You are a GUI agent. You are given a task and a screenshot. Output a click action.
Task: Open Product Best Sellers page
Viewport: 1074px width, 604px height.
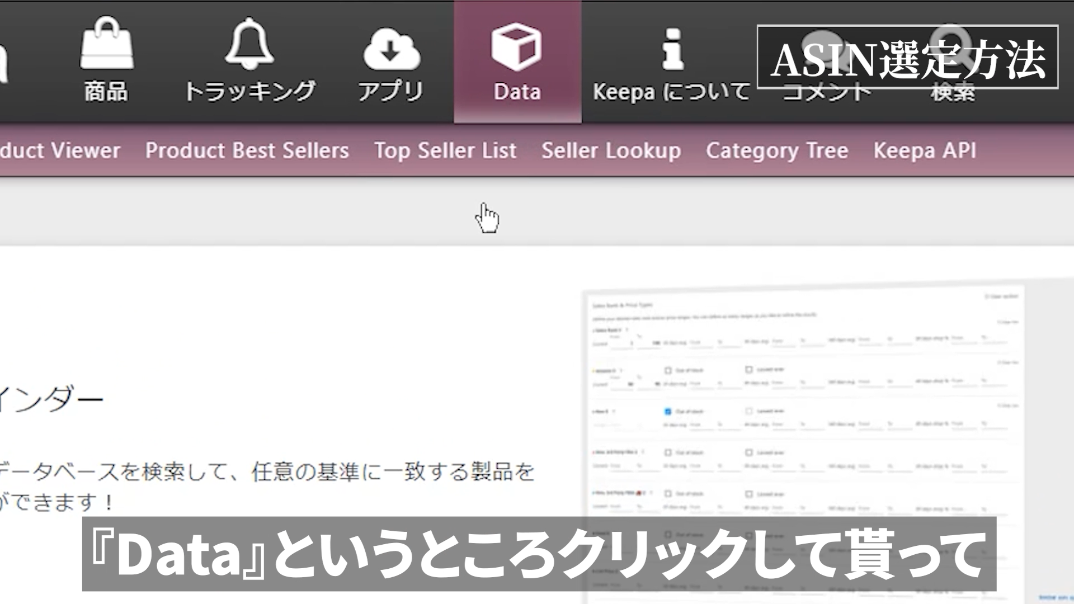tap(247, 150)
